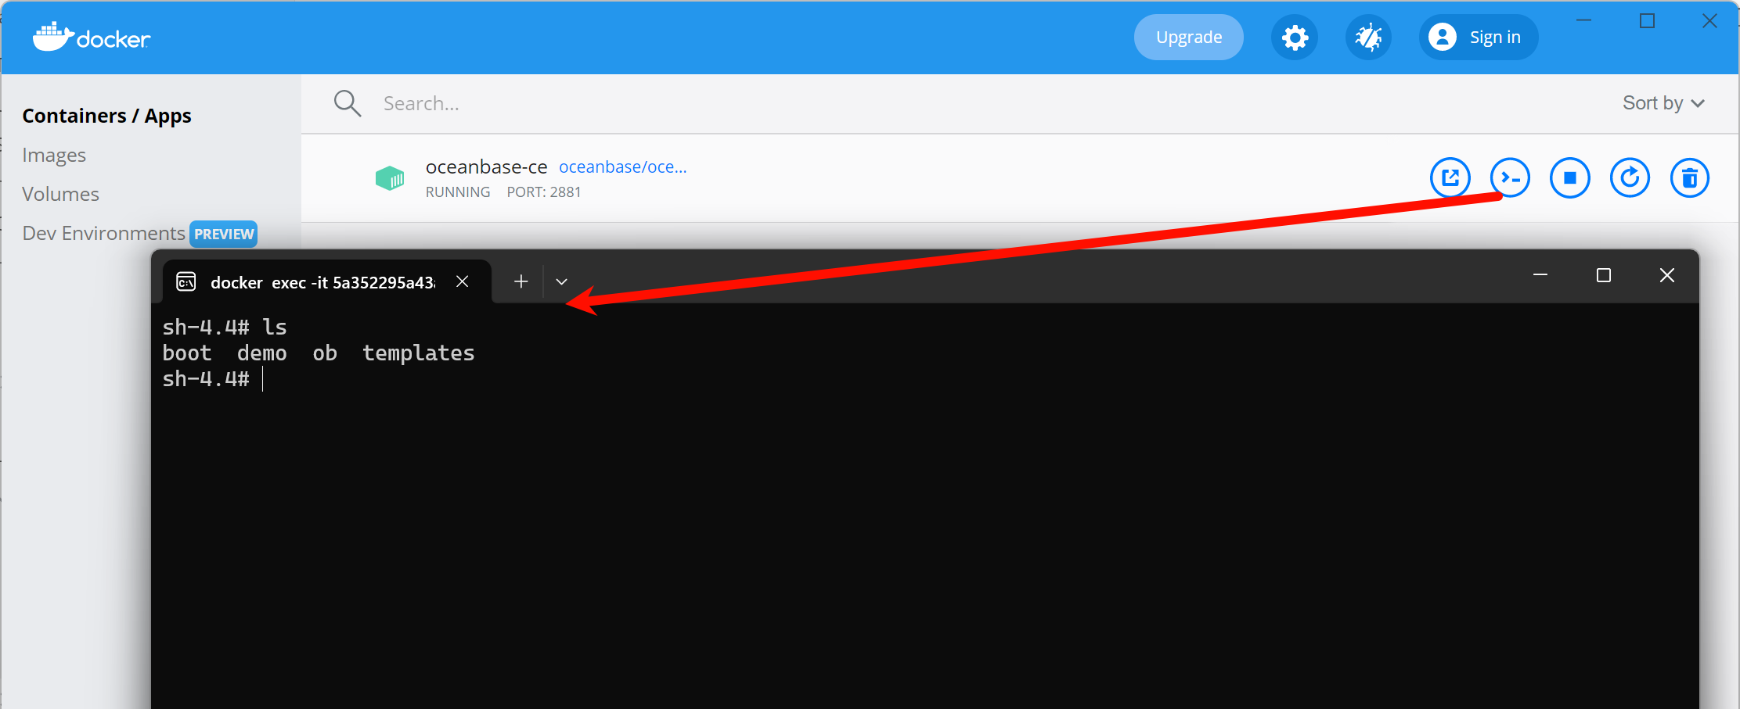The width and height of the screenshot is (1740, 709).
Task: Click the PORT: 2881 label
Action: point(544,192)
